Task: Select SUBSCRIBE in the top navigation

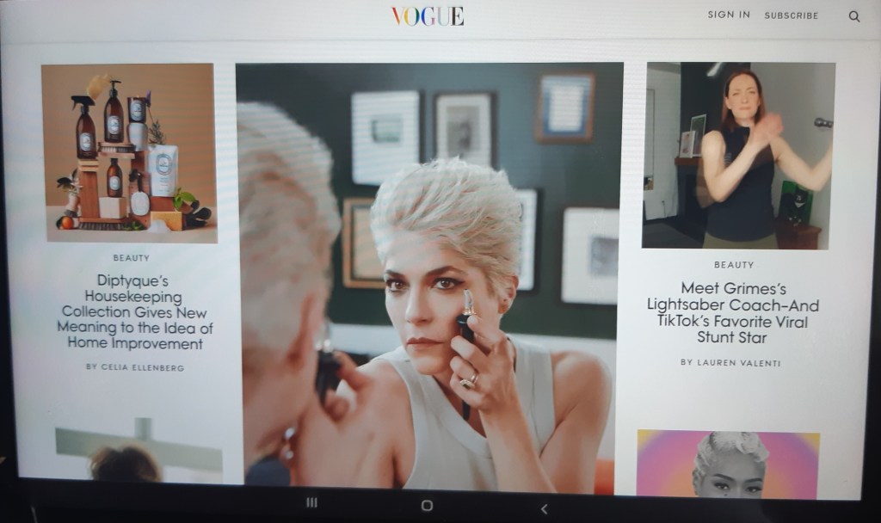Action: [x=792, y=15]
